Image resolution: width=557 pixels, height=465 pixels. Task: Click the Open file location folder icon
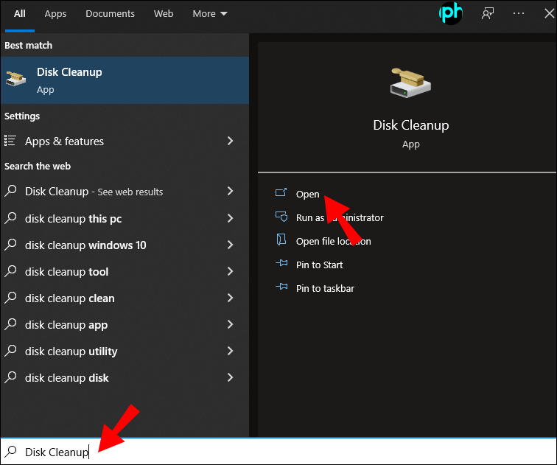tap(281, 241)
